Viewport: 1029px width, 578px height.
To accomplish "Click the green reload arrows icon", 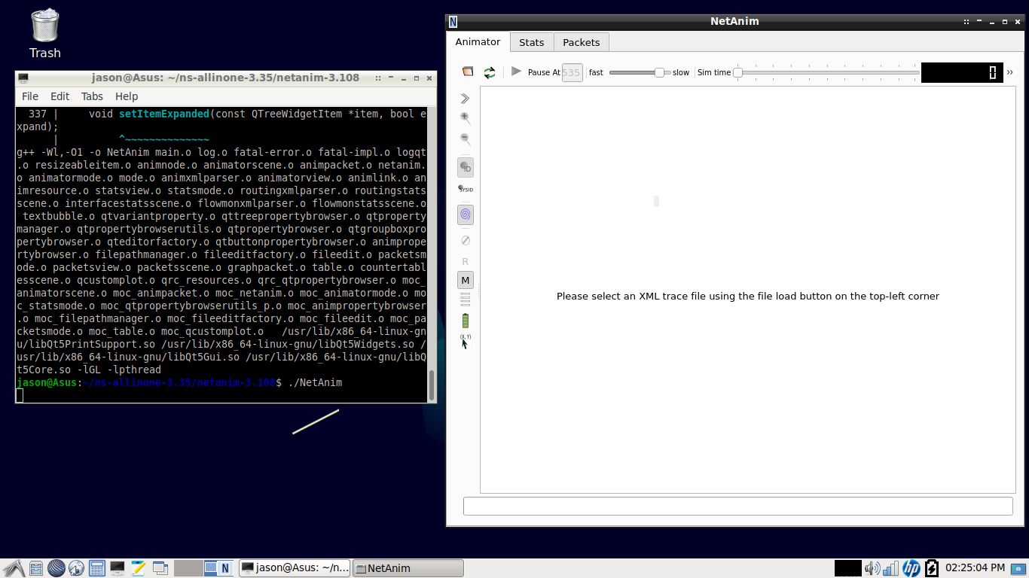I will [x=490, y=72].
